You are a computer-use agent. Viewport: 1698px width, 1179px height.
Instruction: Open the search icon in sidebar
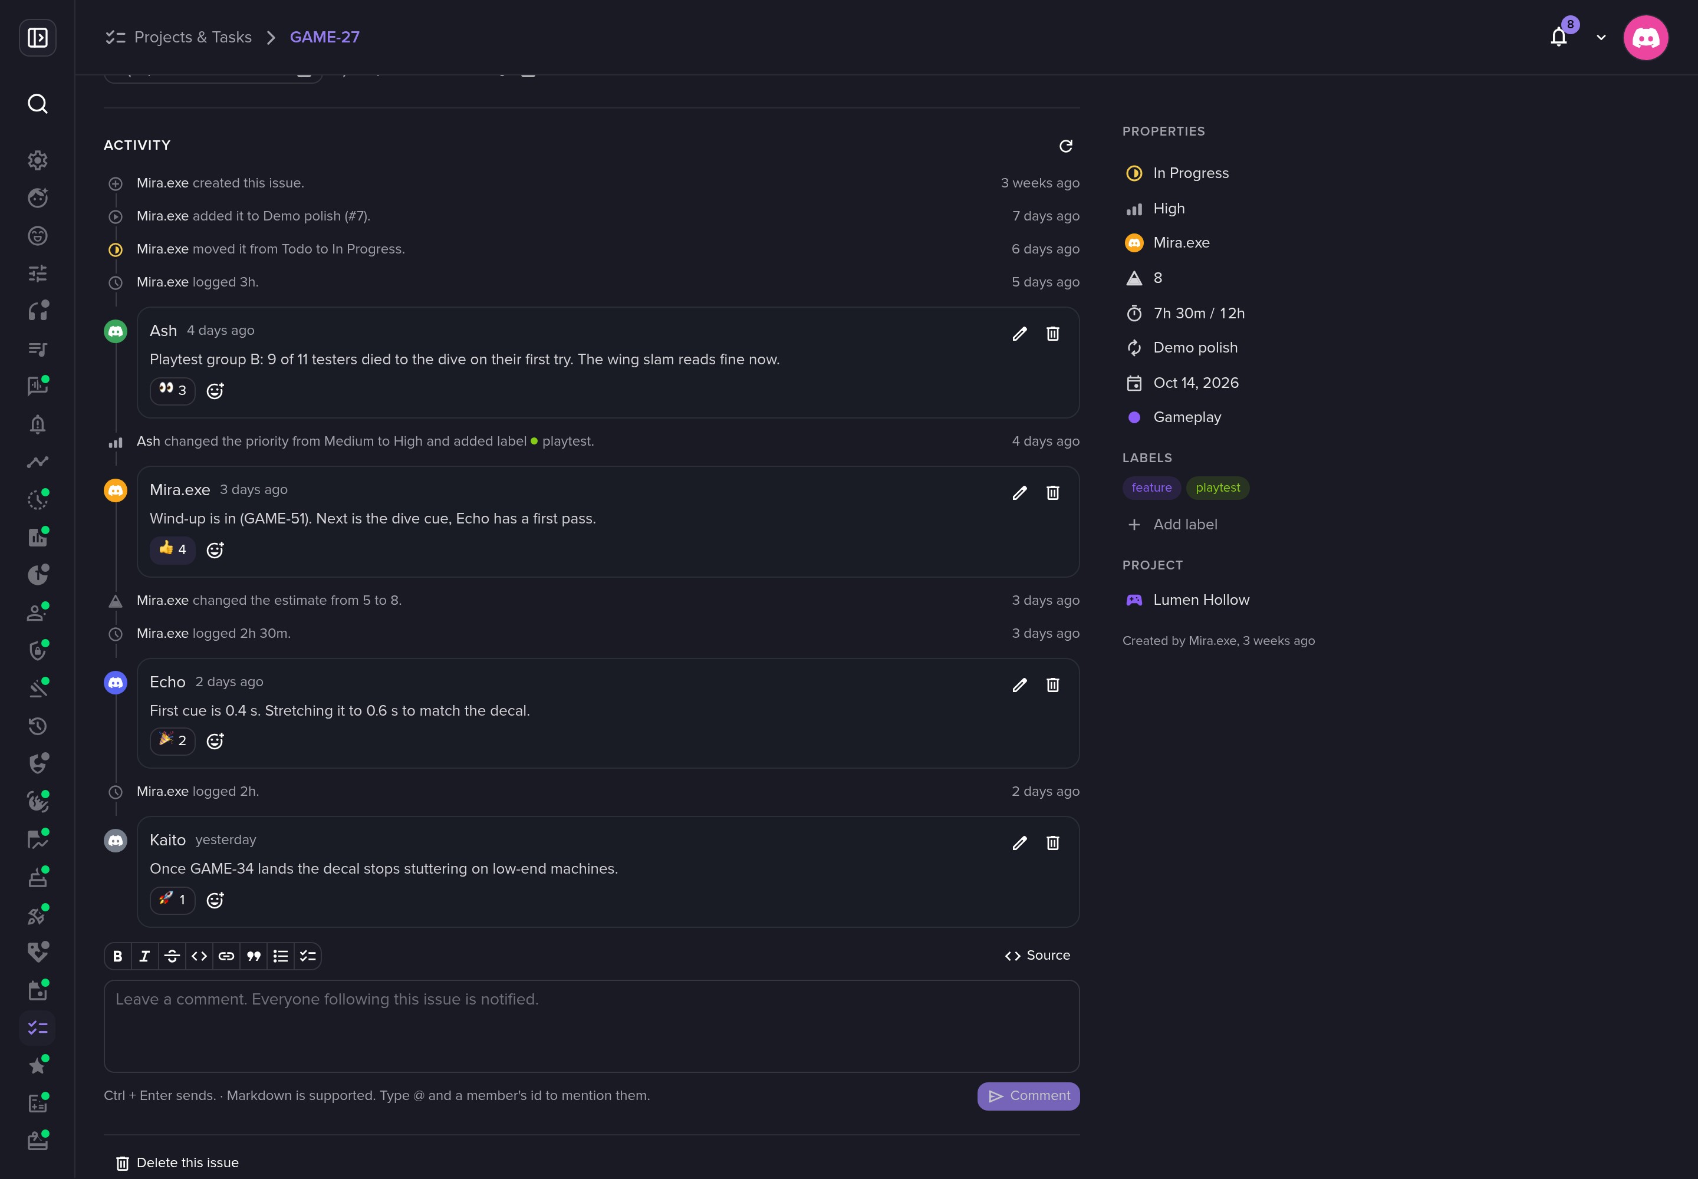(38, 103)
